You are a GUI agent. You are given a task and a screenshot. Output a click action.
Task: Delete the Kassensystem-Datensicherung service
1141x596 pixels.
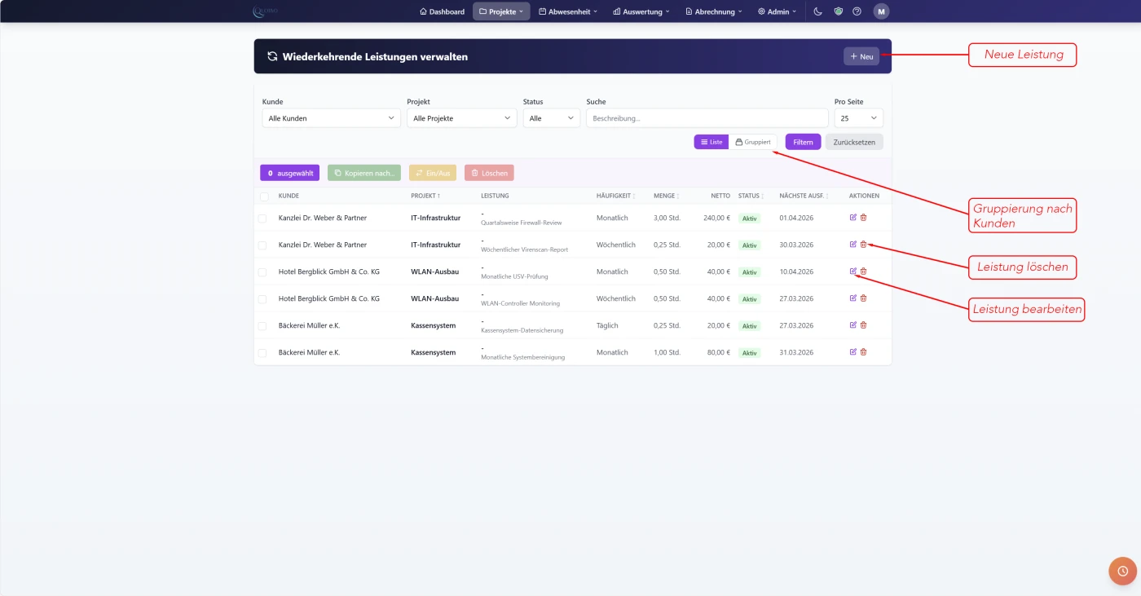pyautogui.click(x=863, y=325)
